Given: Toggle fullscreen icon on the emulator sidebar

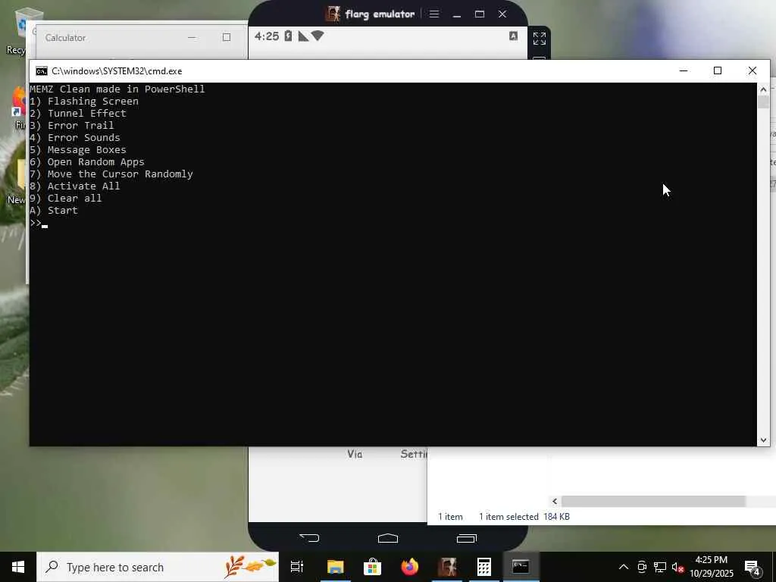Looking at the screenshot, I should (x=540, y=38).
